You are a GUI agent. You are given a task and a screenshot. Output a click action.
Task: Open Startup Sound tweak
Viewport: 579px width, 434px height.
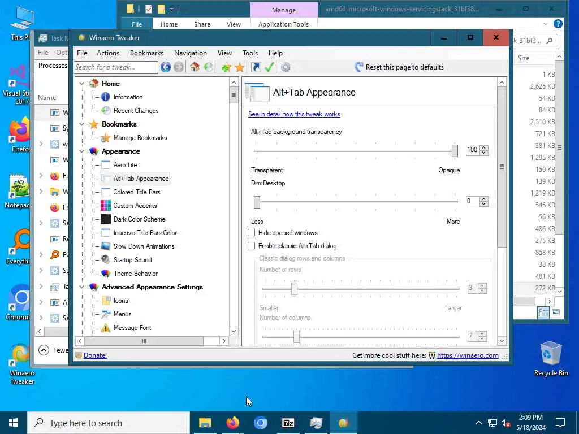[132, 260]
